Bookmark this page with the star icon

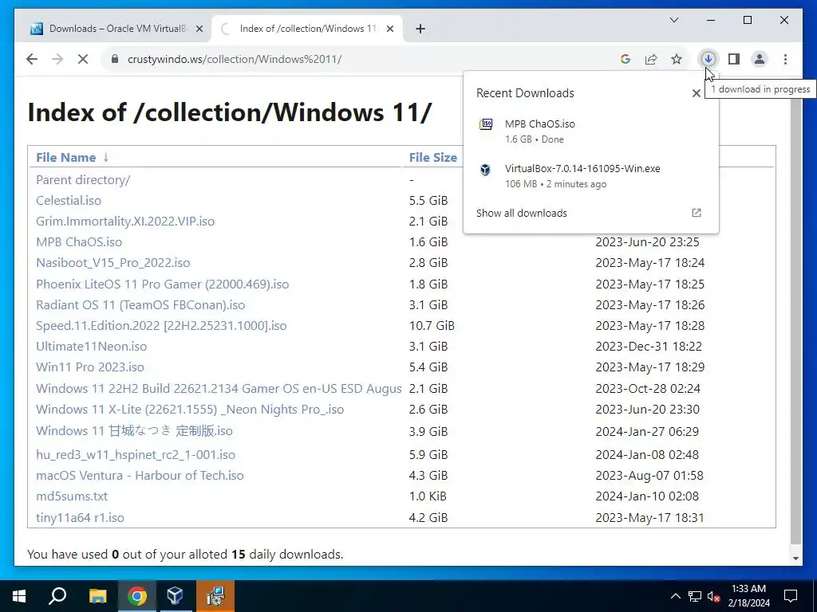[x=677, y=59]
